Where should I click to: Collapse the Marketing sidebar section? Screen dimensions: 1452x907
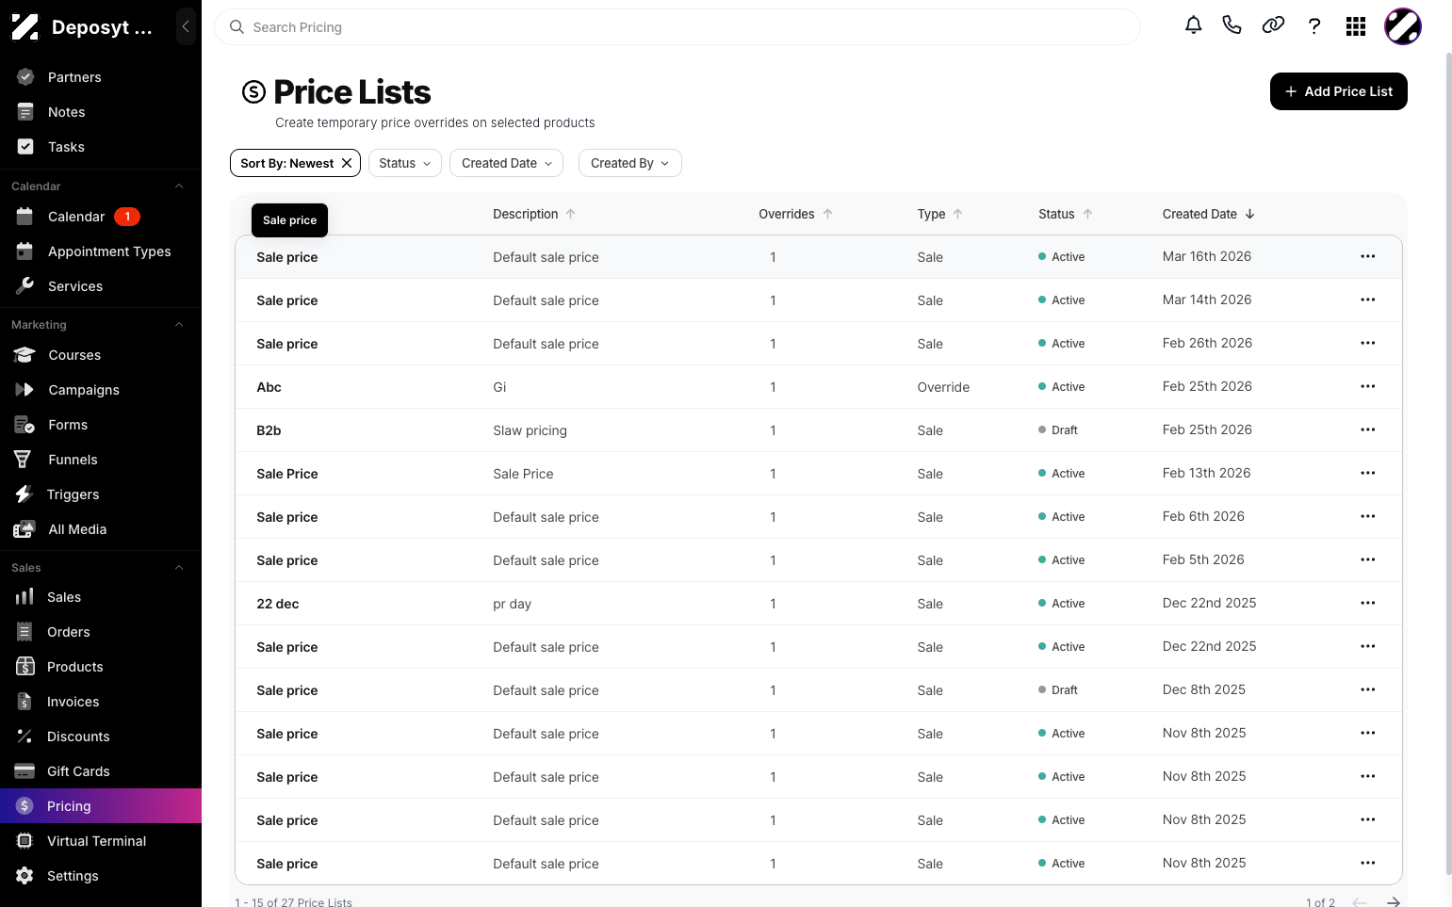pos(179,325)
